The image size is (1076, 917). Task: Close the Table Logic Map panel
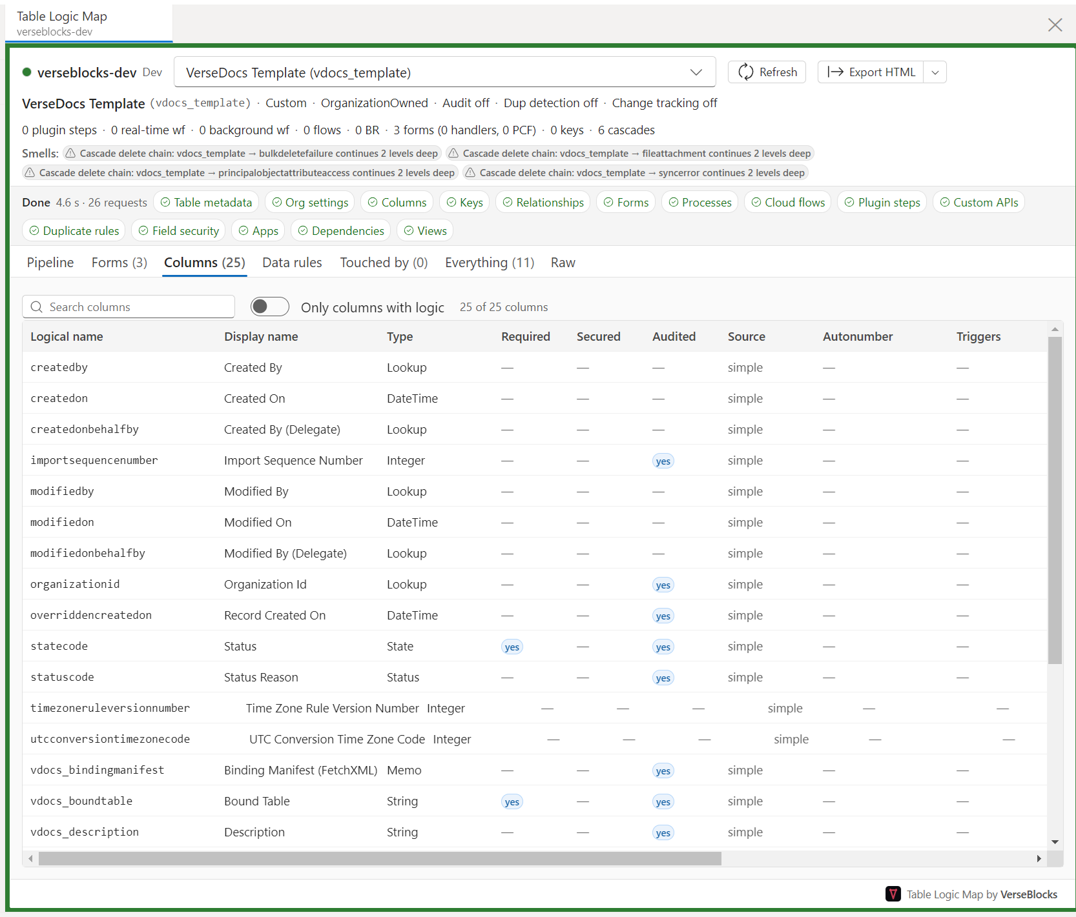coord(1055,25)
